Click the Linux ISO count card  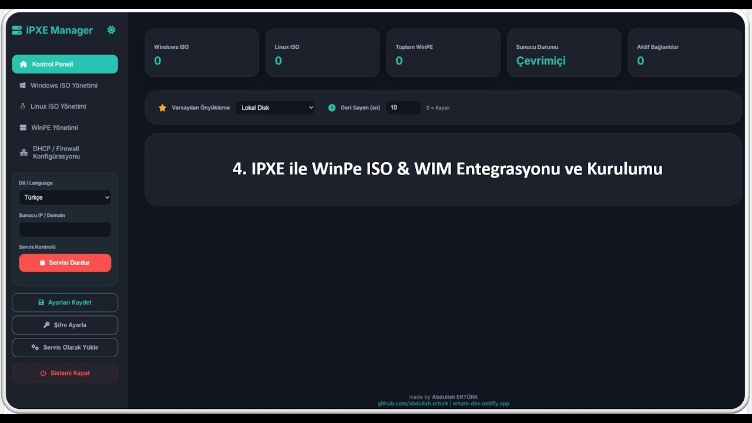[x=323, y=53]
